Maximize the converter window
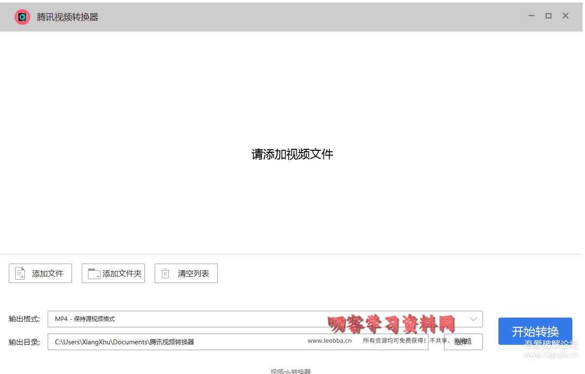 click(x=549, y=16)
